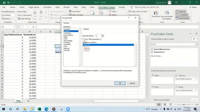Screen dimensions: 200x112
Task: Add a new sheet with plus icon
Action: pyautogui.click(x=28, y=101)
